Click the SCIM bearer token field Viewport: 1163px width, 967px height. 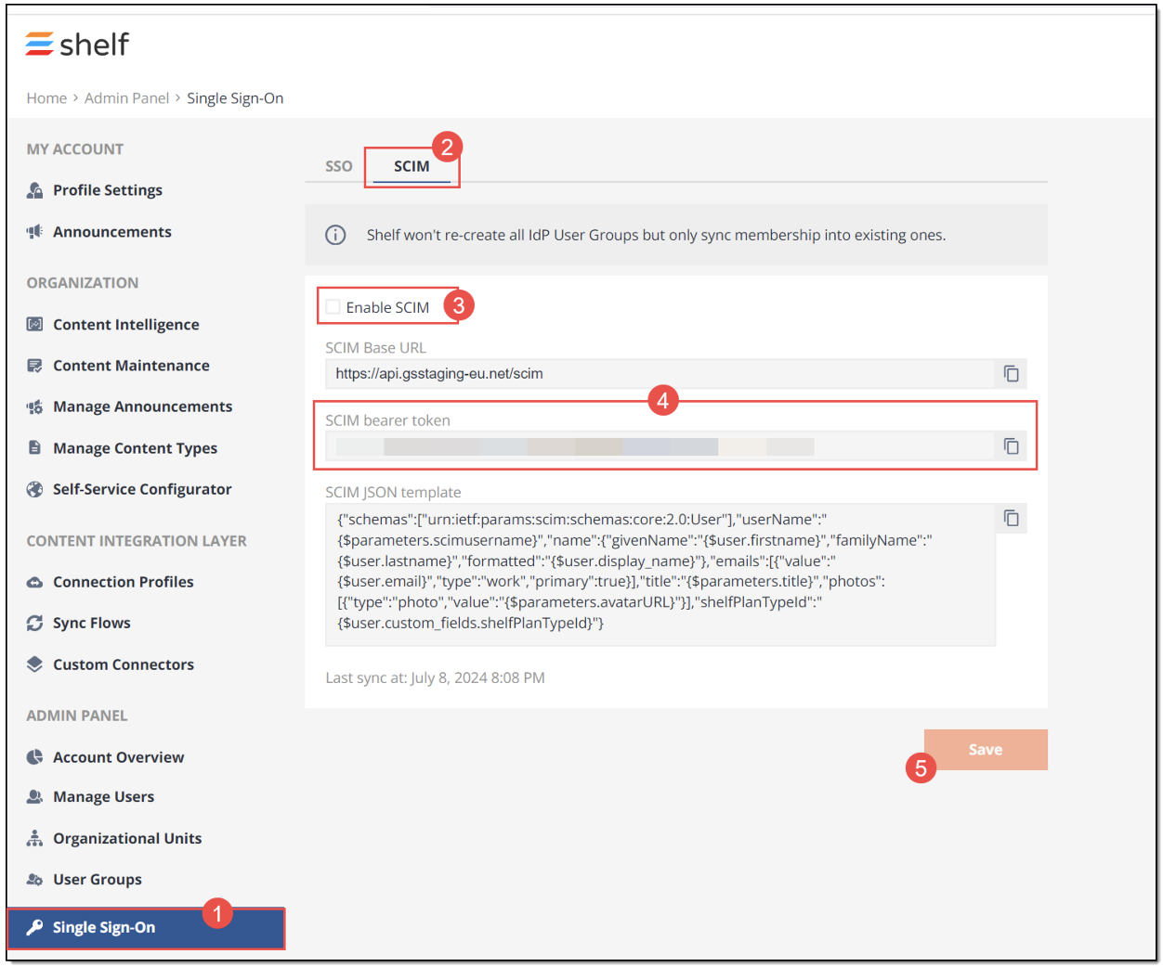[x=660, y=446]
